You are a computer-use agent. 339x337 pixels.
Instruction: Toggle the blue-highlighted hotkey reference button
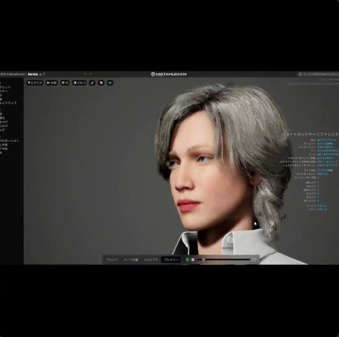point(110,83)
